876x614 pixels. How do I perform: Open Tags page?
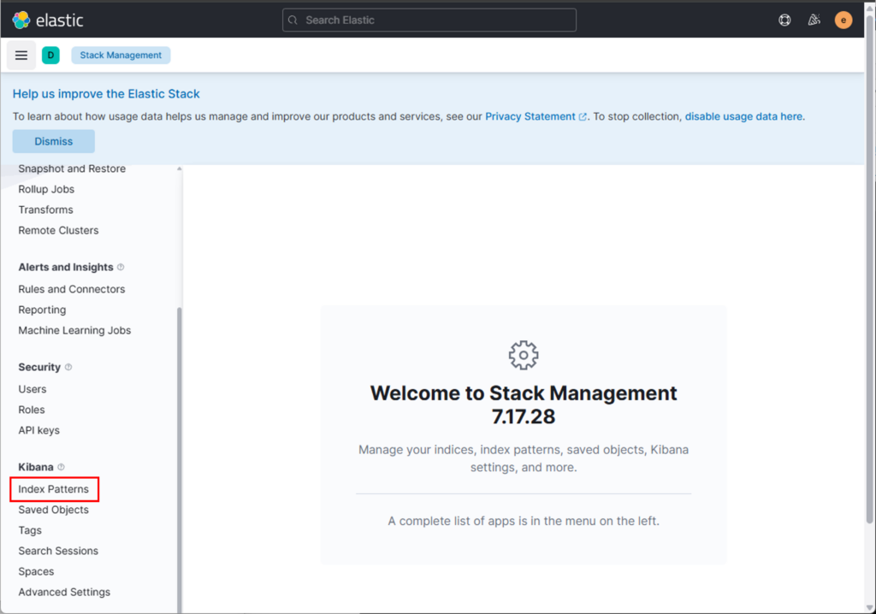tap(30, 531)
